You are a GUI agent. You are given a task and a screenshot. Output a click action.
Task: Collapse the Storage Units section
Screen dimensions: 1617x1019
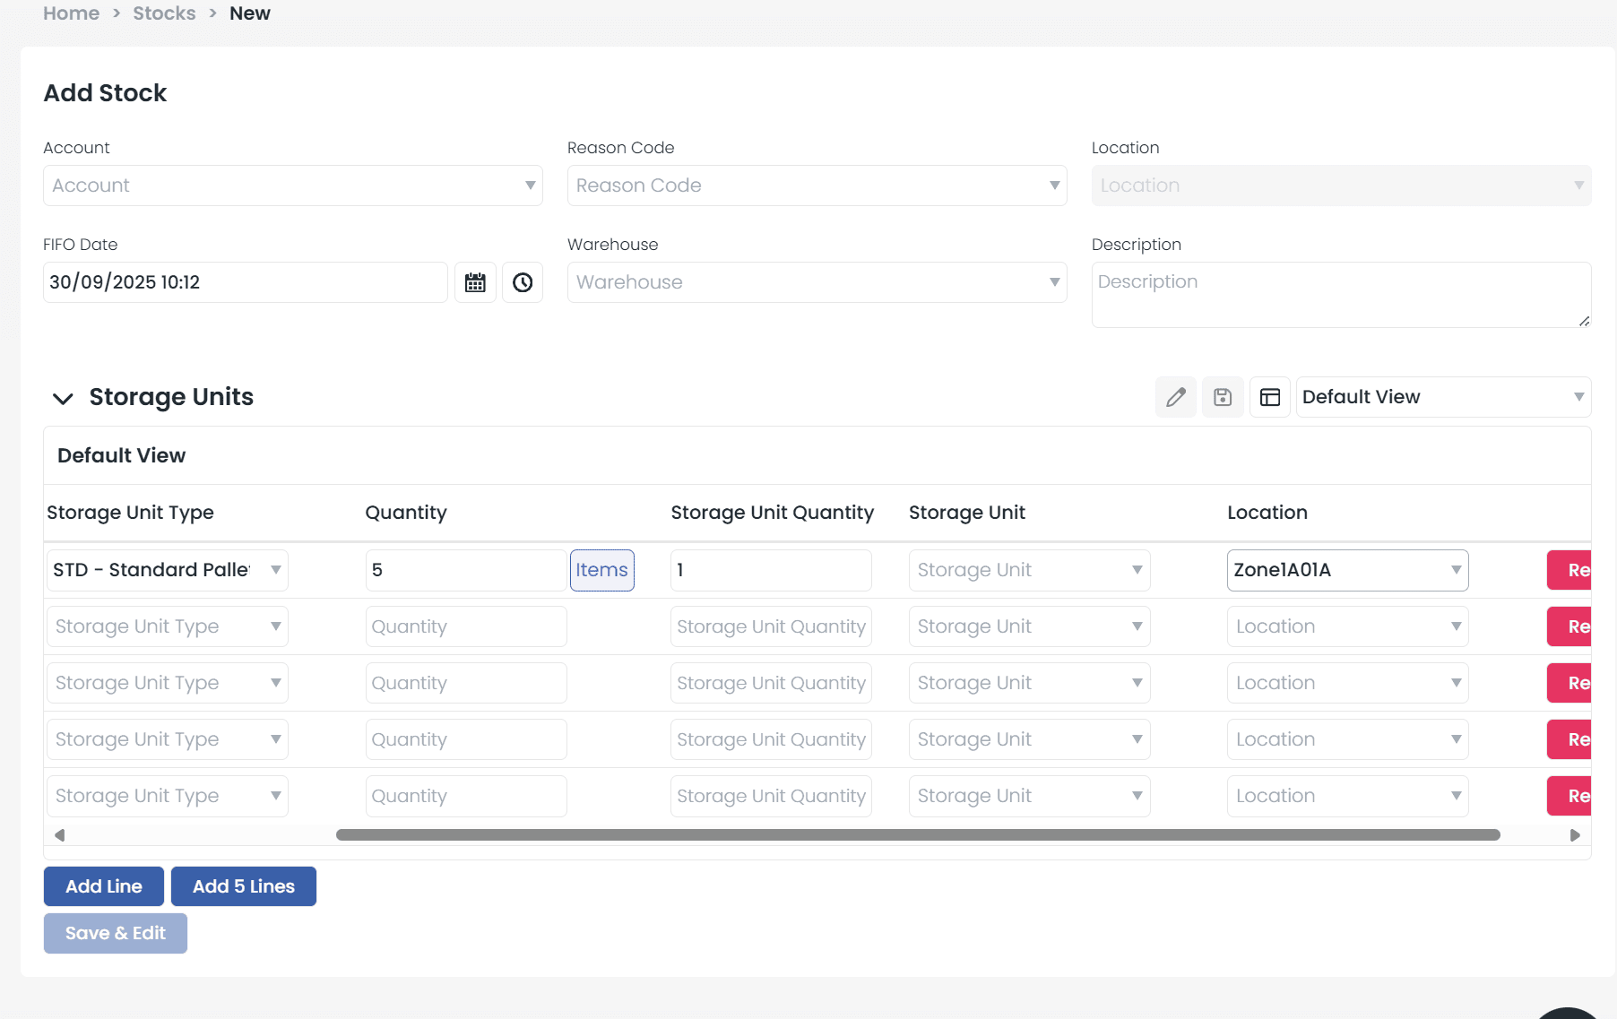coord(63,398)
